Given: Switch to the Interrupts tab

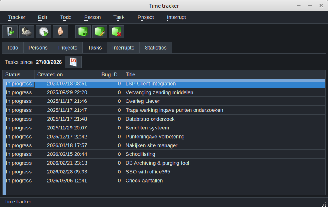Looking at the screenshot, I should (123, 48).
